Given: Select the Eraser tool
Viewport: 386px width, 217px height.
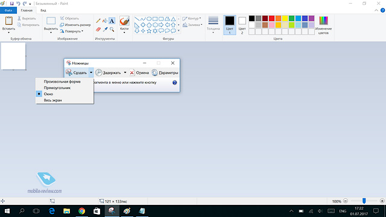Looking at the screenshot, I should [98, 30].
